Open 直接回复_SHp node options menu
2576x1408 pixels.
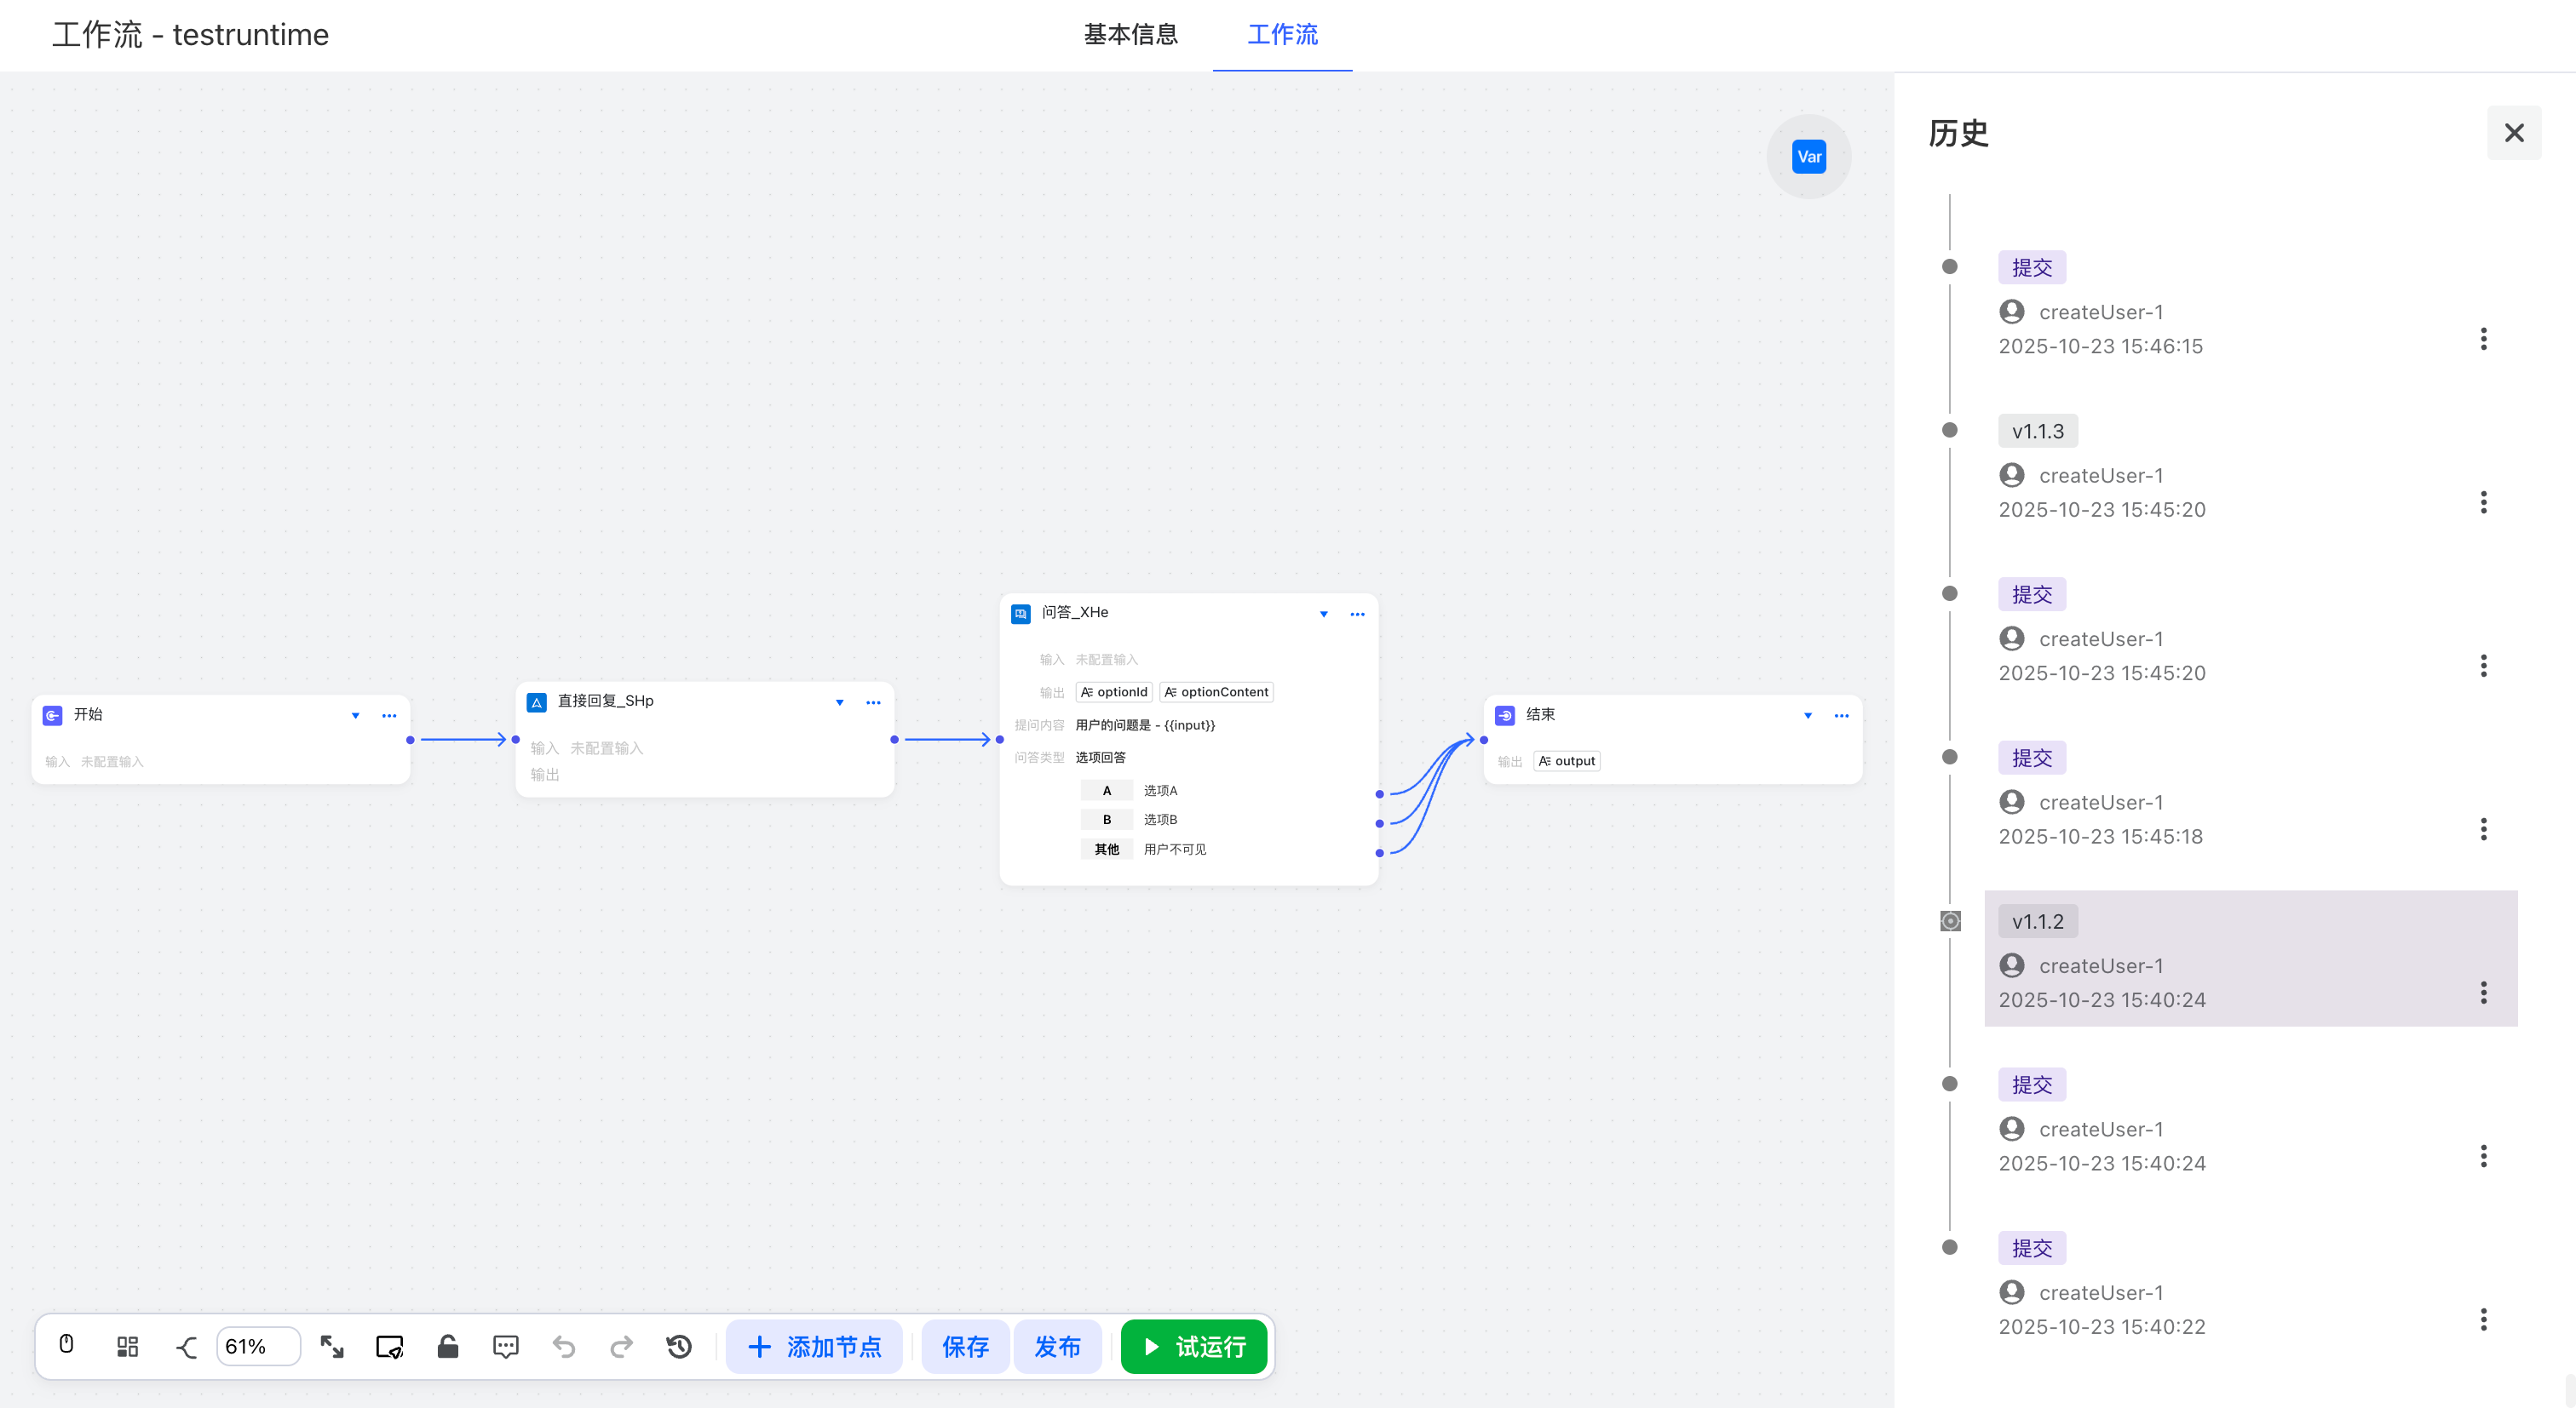873,702
